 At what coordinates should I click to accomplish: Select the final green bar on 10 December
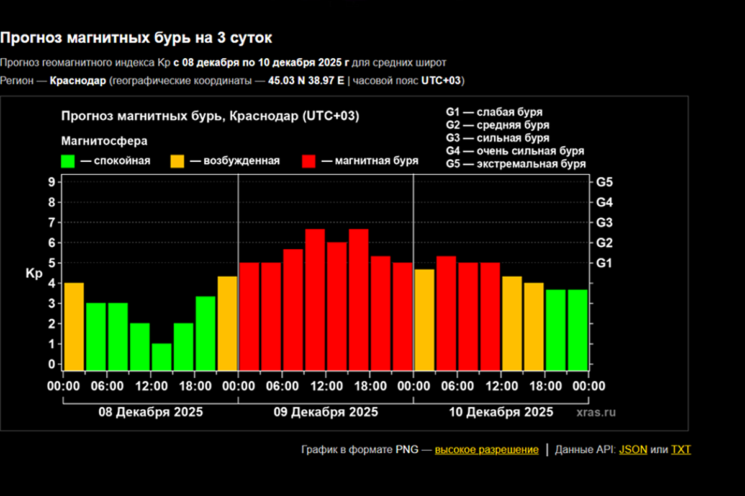click(577, 329)
